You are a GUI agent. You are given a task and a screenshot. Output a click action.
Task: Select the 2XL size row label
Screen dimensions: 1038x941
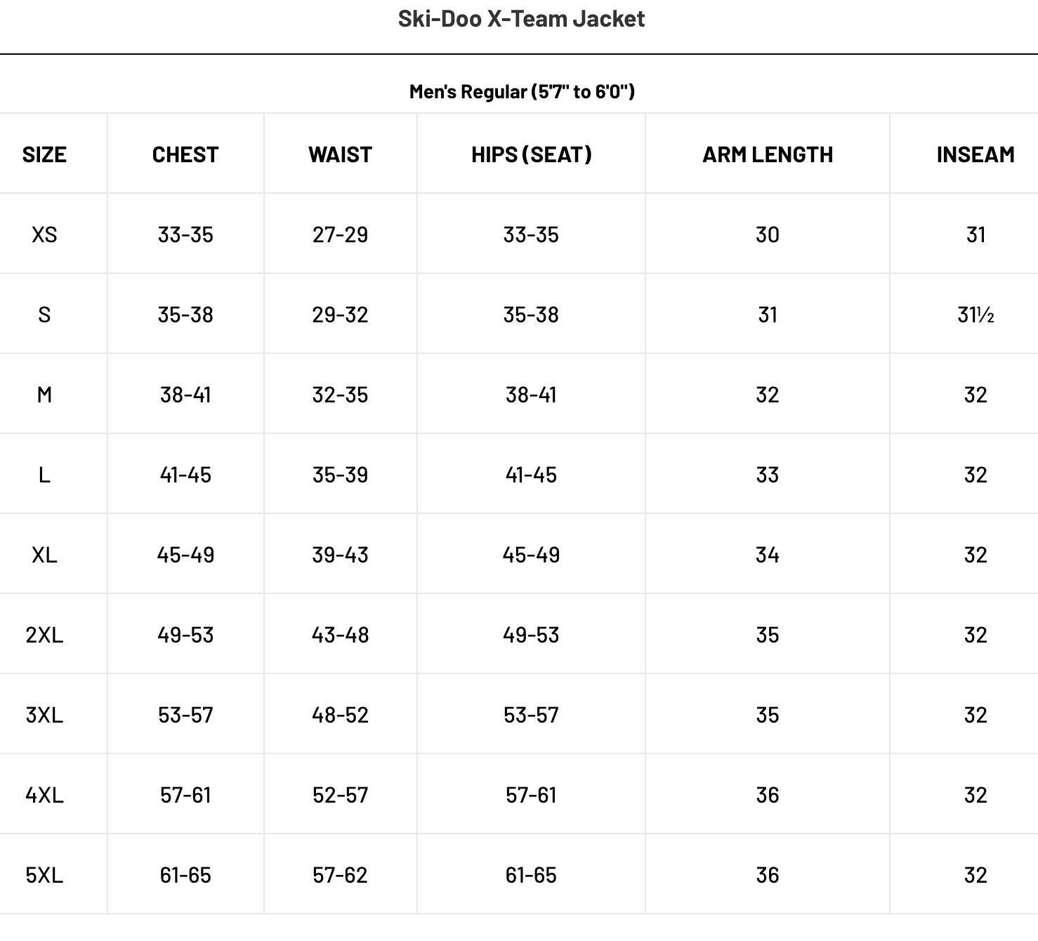(x=44, y=635)
